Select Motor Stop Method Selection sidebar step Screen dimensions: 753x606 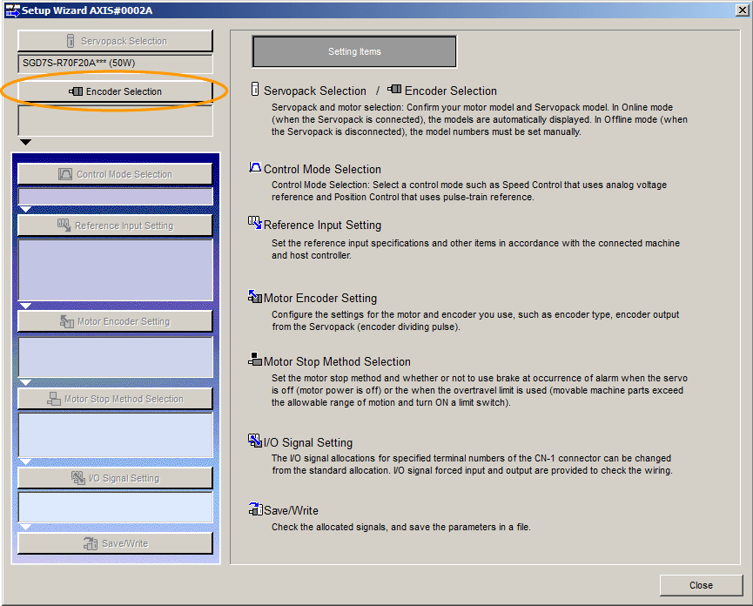tap(115, 399)
